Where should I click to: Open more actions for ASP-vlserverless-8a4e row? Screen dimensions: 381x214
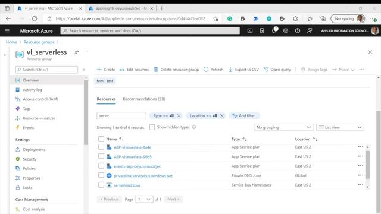coord(361,147)
